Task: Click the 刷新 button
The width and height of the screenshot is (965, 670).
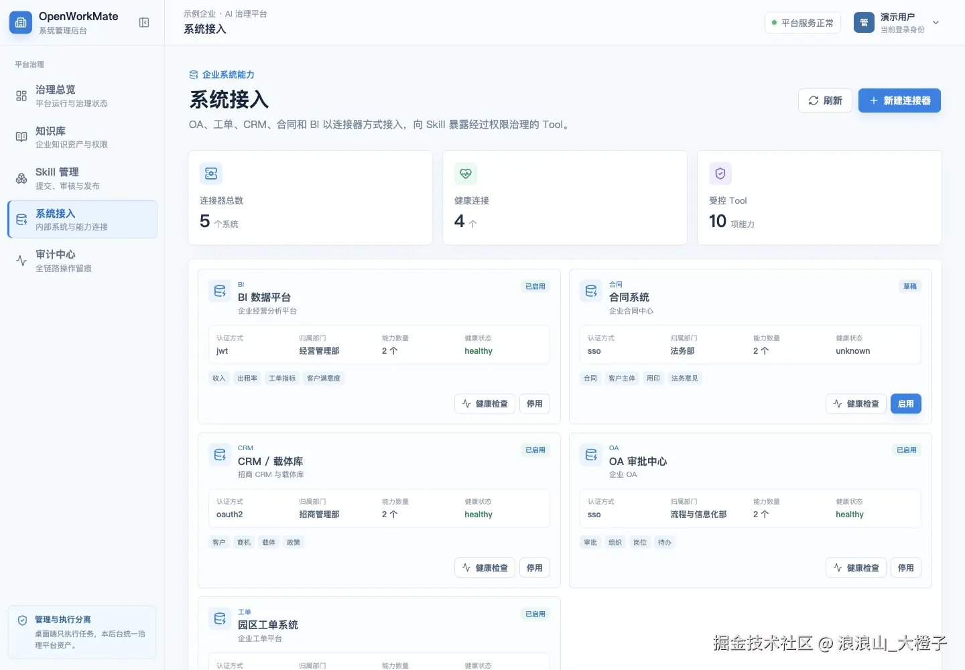Action: (825, 100)
